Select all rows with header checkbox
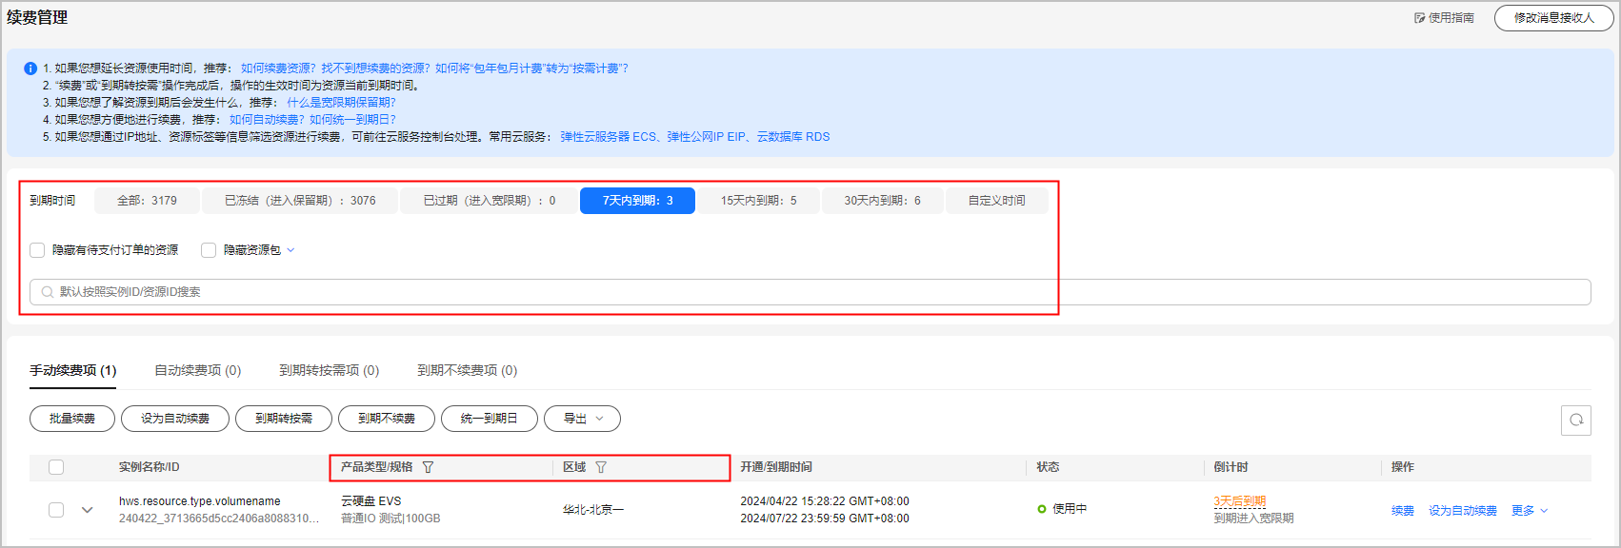Image resolution: width=1621 pixels, height=548 pixels. tap(56, 467)
